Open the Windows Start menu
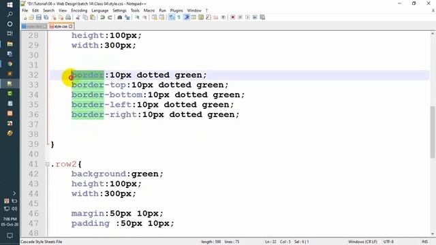The width and height of the screenshot is (436, 245). pyautogui.click(x=10, y=5)
